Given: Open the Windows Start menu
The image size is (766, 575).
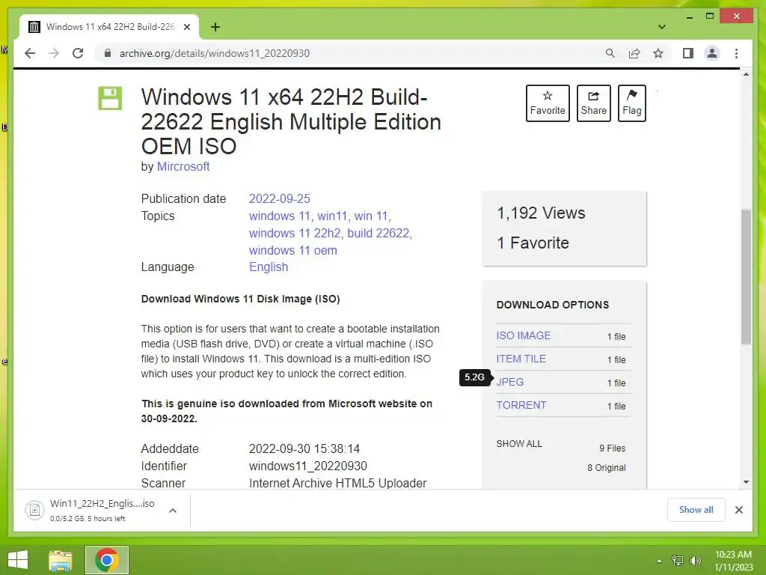Looking at the screenshot, I should 18,560.
